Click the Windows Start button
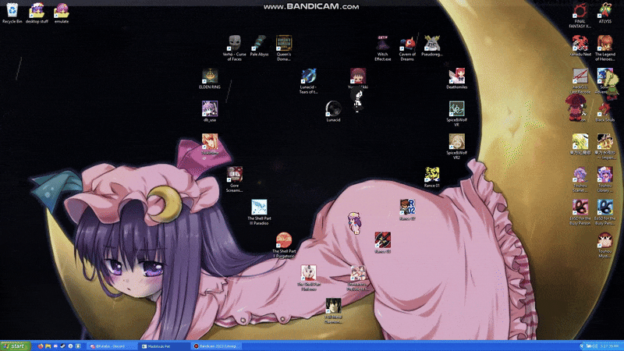The image size is (624, 351). point(14,346)
